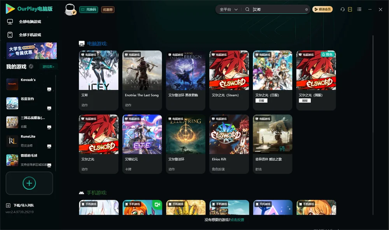Open customer support headset icon
The image size is (389, 230).
pyautogui.click(x=343, y=9)
